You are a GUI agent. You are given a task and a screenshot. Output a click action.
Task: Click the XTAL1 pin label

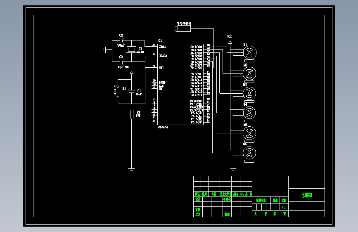pos(163,47)
